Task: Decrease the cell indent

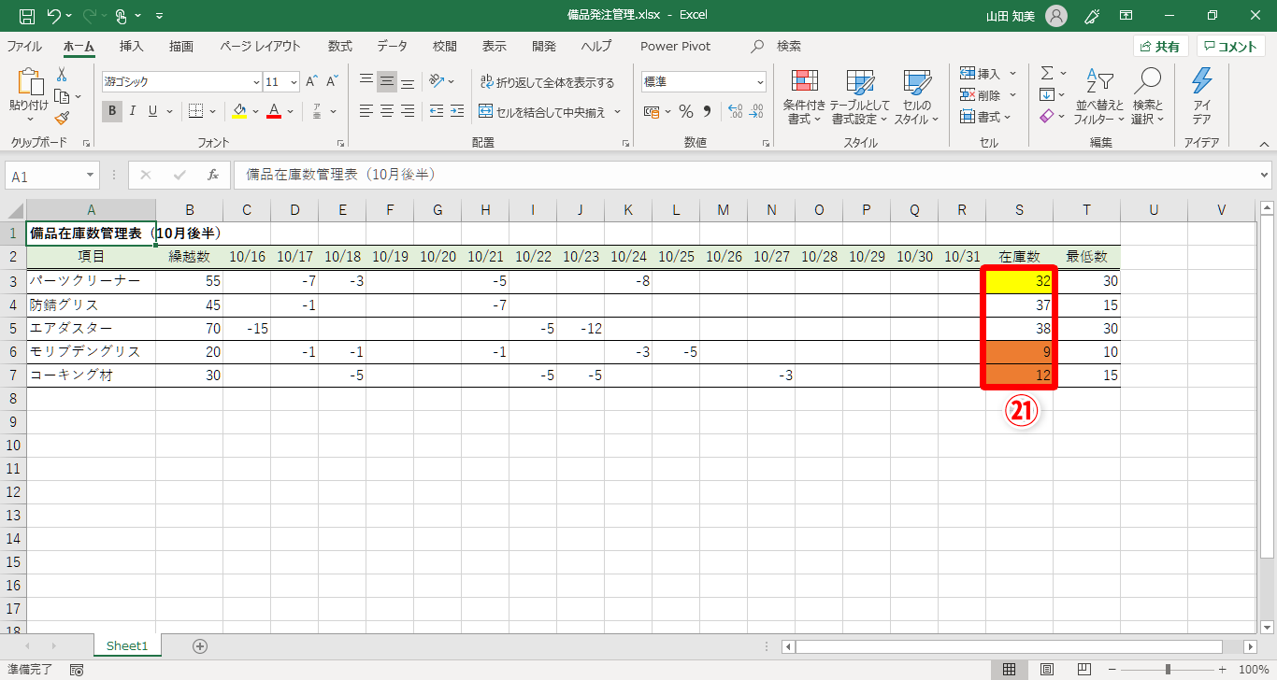Action: click(436, 111)
